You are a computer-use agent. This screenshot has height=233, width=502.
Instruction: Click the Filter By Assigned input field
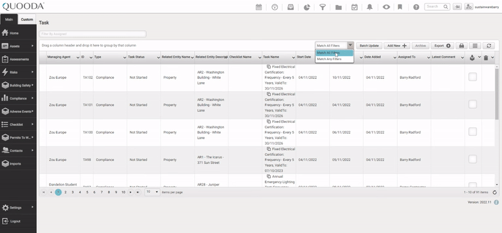coord(92,34)
